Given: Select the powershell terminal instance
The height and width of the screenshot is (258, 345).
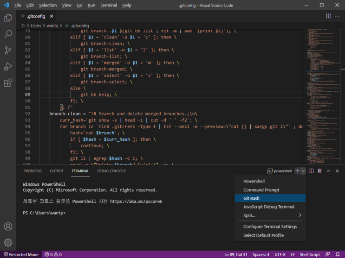Looking at the screenshot, I should (280, 171).
